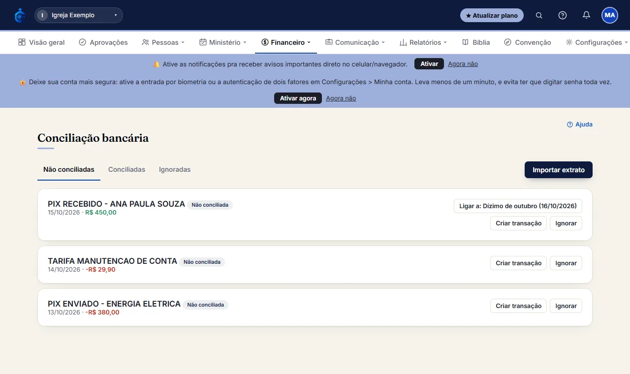Click the Ativar agora button
Screen dimensions: 630x374
point(298,98)
